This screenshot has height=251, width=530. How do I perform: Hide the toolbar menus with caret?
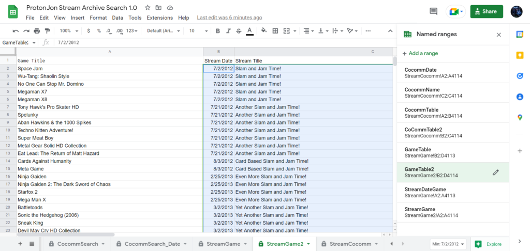coord(390,30)
